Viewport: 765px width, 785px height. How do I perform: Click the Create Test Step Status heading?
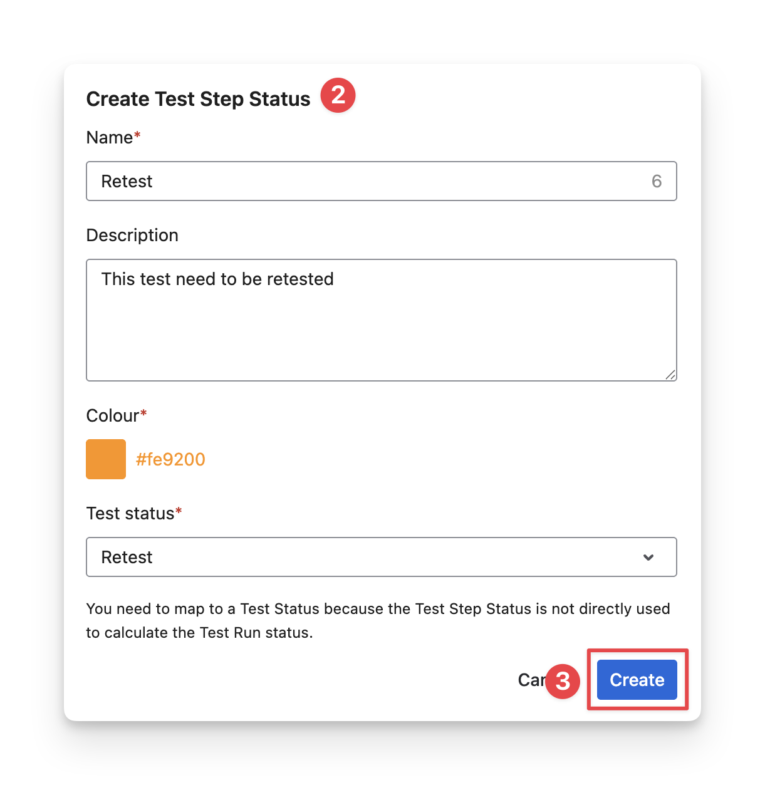pyautogui.click(x=198, y=99)
